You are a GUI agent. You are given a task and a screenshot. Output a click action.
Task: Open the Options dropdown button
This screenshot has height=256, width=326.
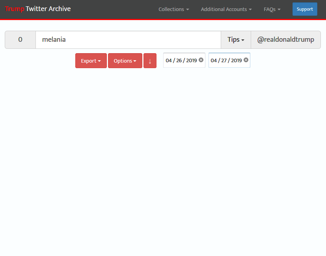coord(125,61)
